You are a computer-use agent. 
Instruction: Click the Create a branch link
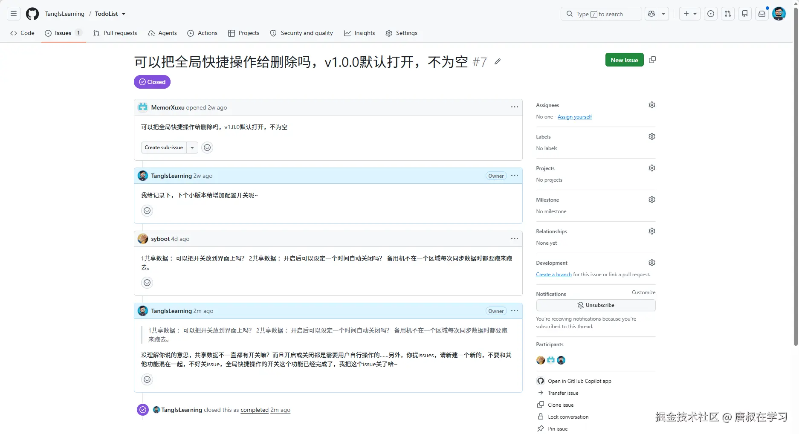pos(554,275)
